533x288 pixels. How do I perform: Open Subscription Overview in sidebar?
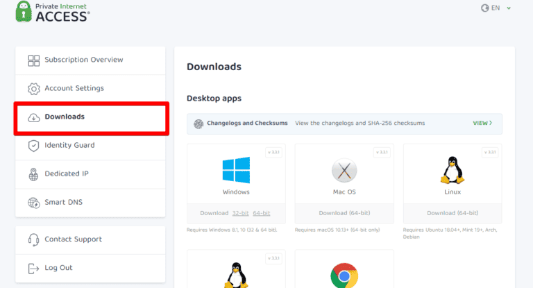tap(83, 60)
